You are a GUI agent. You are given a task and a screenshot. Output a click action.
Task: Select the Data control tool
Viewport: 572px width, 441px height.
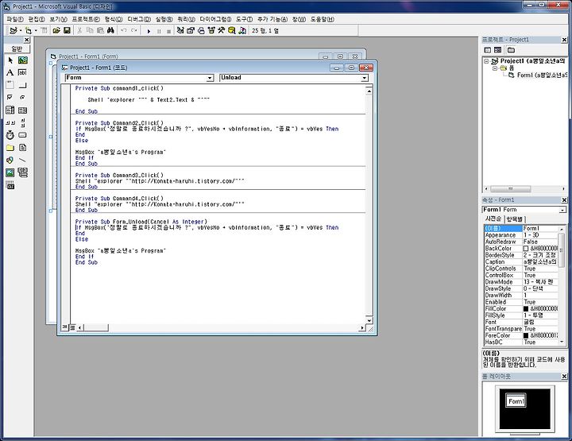click(22, 172)
